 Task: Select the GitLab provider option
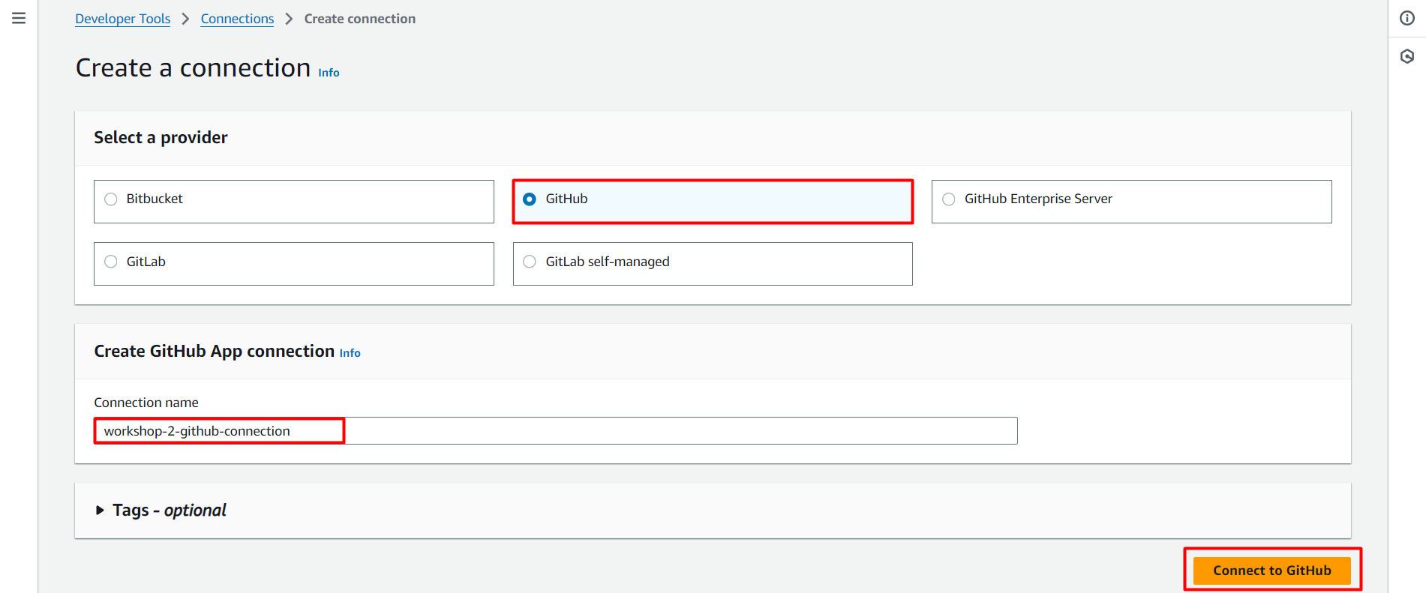point(111,262)
